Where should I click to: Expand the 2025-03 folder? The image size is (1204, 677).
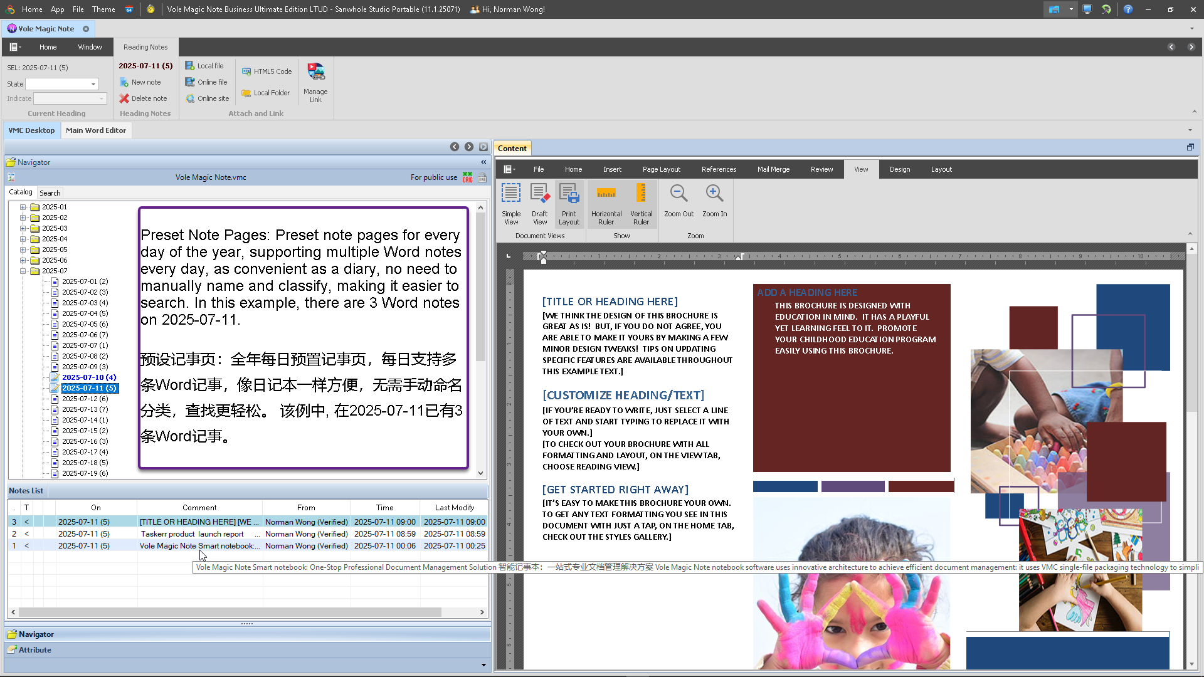23,228
